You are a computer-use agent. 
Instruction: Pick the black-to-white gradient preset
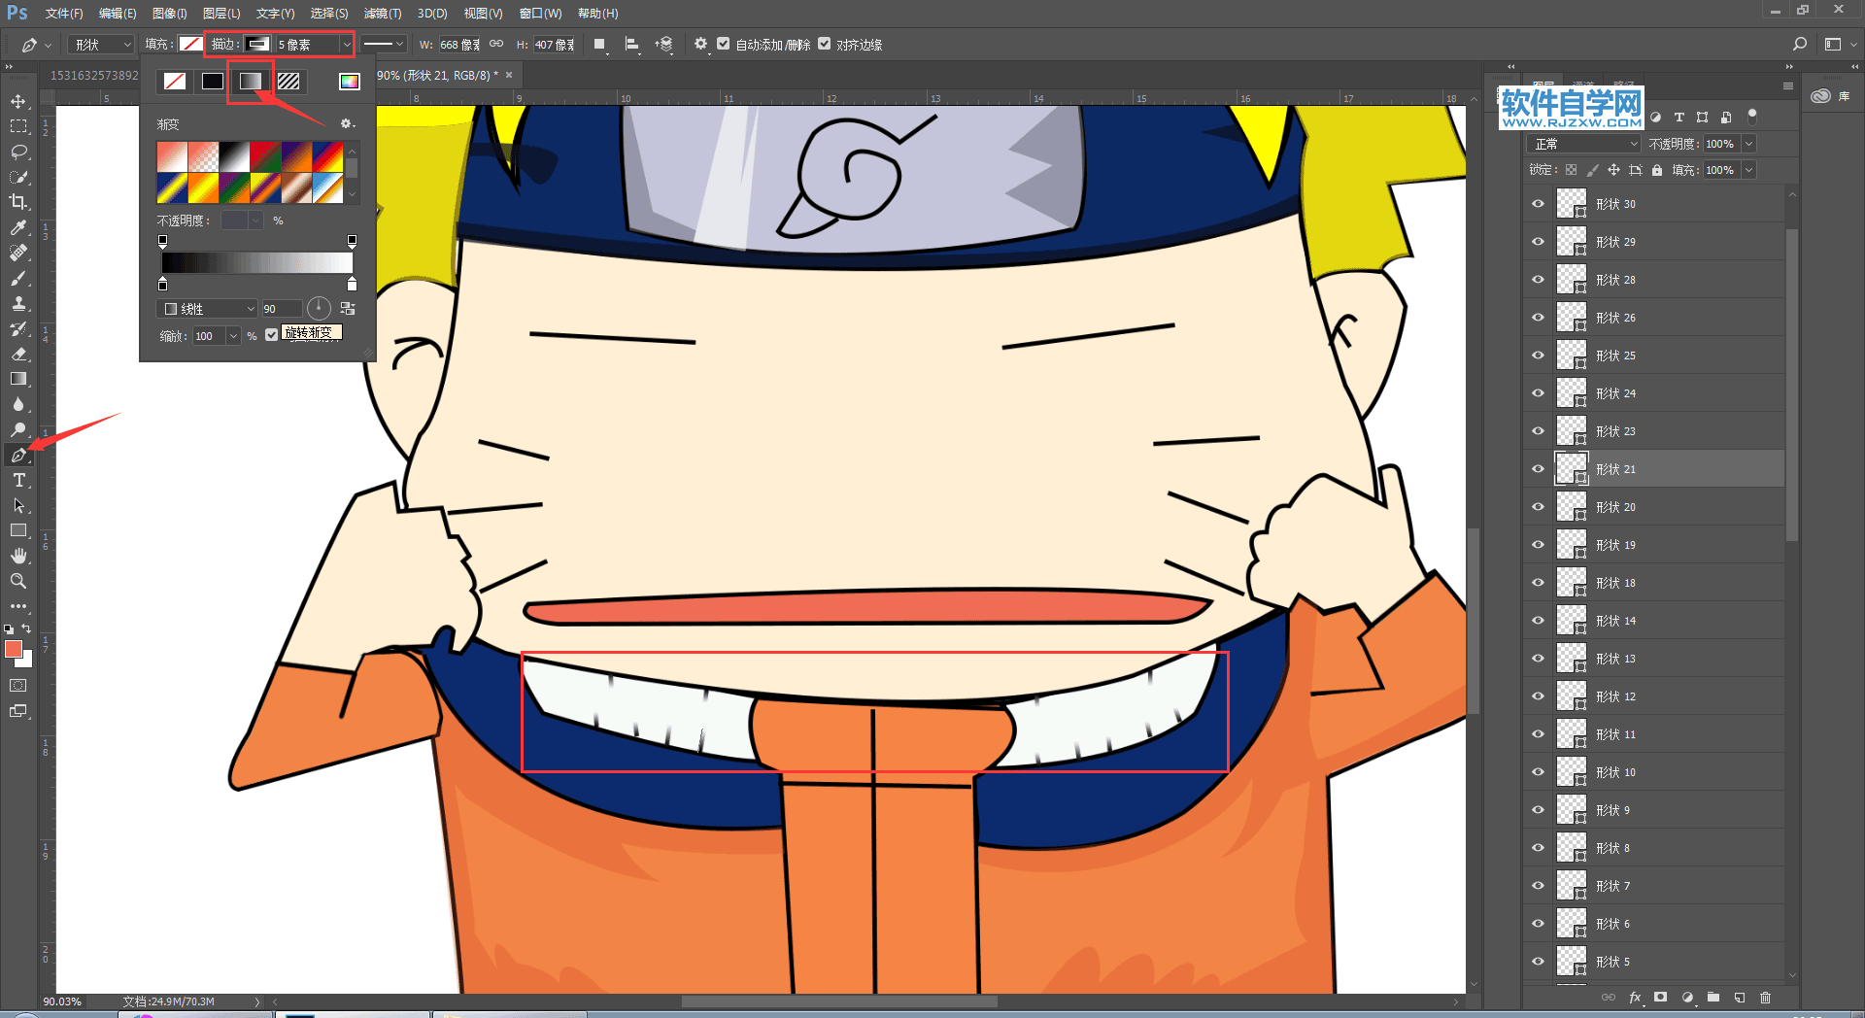pyautogui.click(x=234, y=155)
